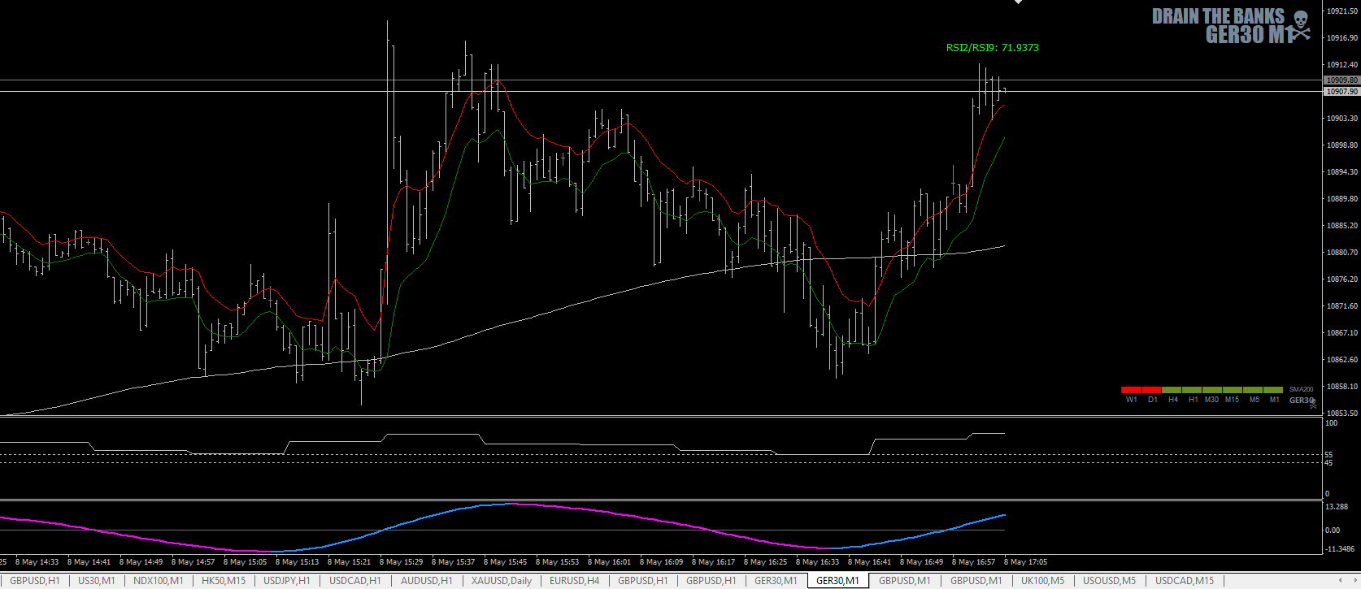Click the green H4 trend block

[x=1172, y=390]
